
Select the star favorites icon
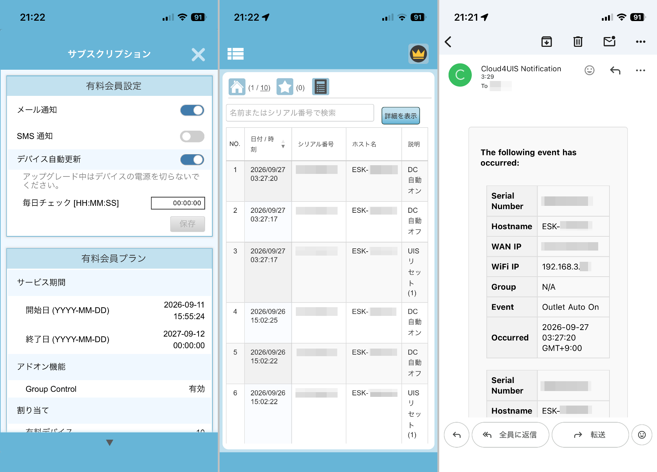click(285, 87)
